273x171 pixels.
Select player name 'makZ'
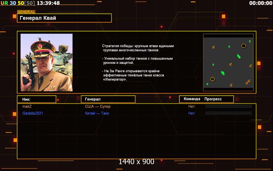[27, 106]
